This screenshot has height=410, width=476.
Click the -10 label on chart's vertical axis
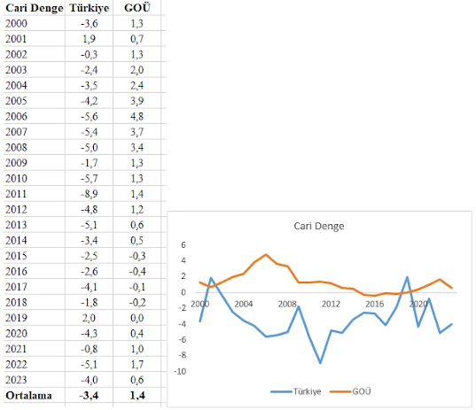click(x=180, y=371)
